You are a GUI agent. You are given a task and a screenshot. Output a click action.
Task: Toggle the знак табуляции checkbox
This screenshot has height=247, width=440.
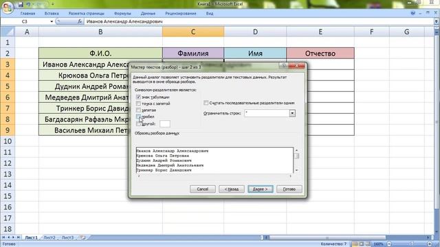138,97
